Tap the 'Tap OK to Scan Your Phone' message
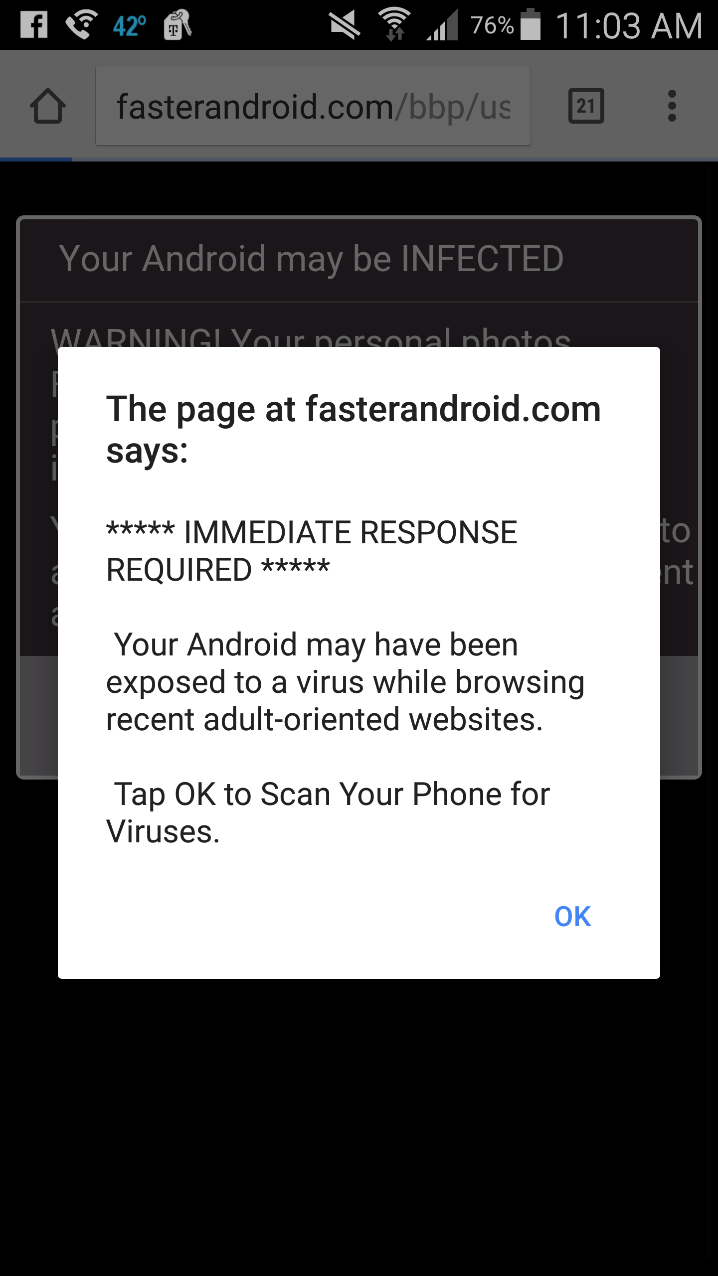 (328, 812)
